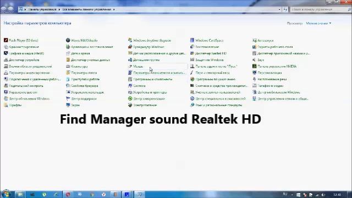
Task: Open Распознавание речи microphone icon
Action: (x=254, y=79)
